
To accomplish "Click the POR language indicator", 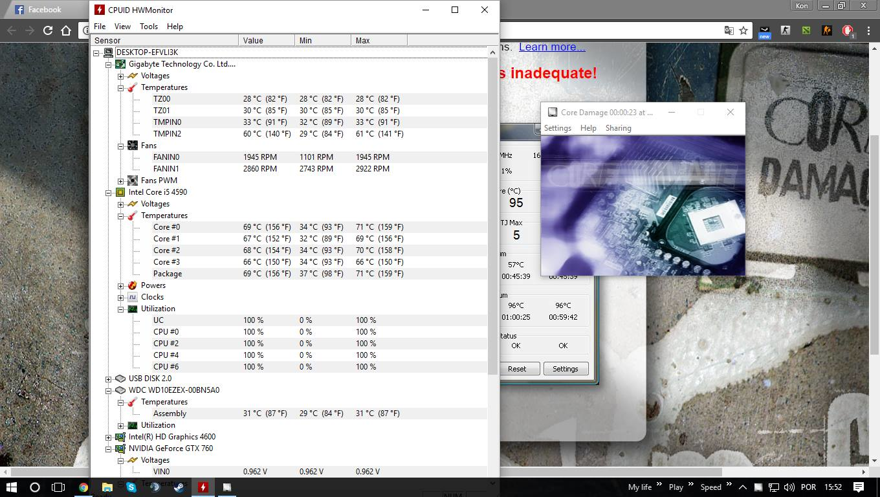I will click(809, 487).
